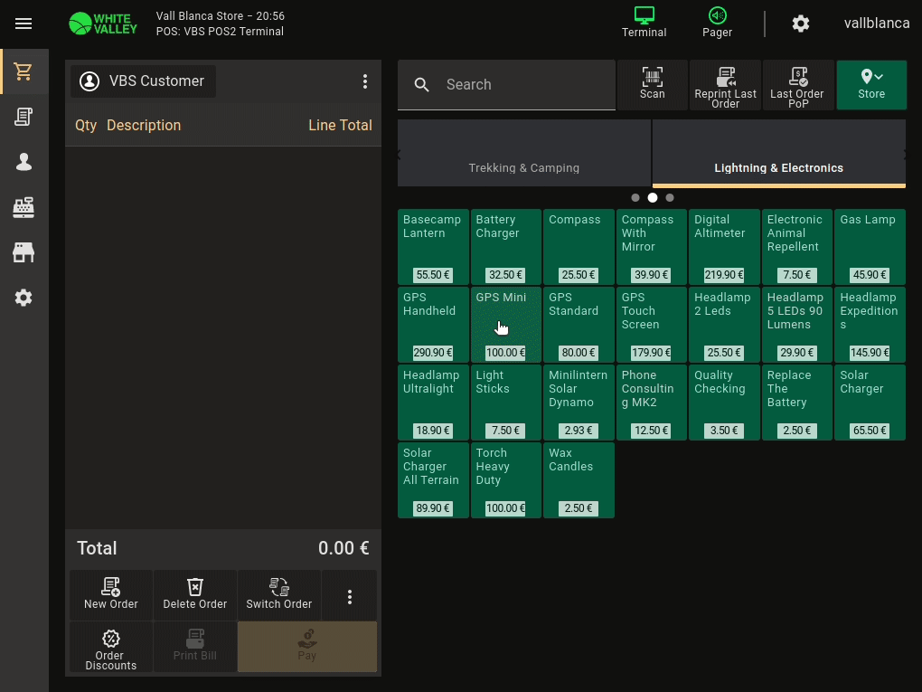This screenshot has height=692, width=922.
Task: Click the Scan barcode button
Action: click(652, 84)
